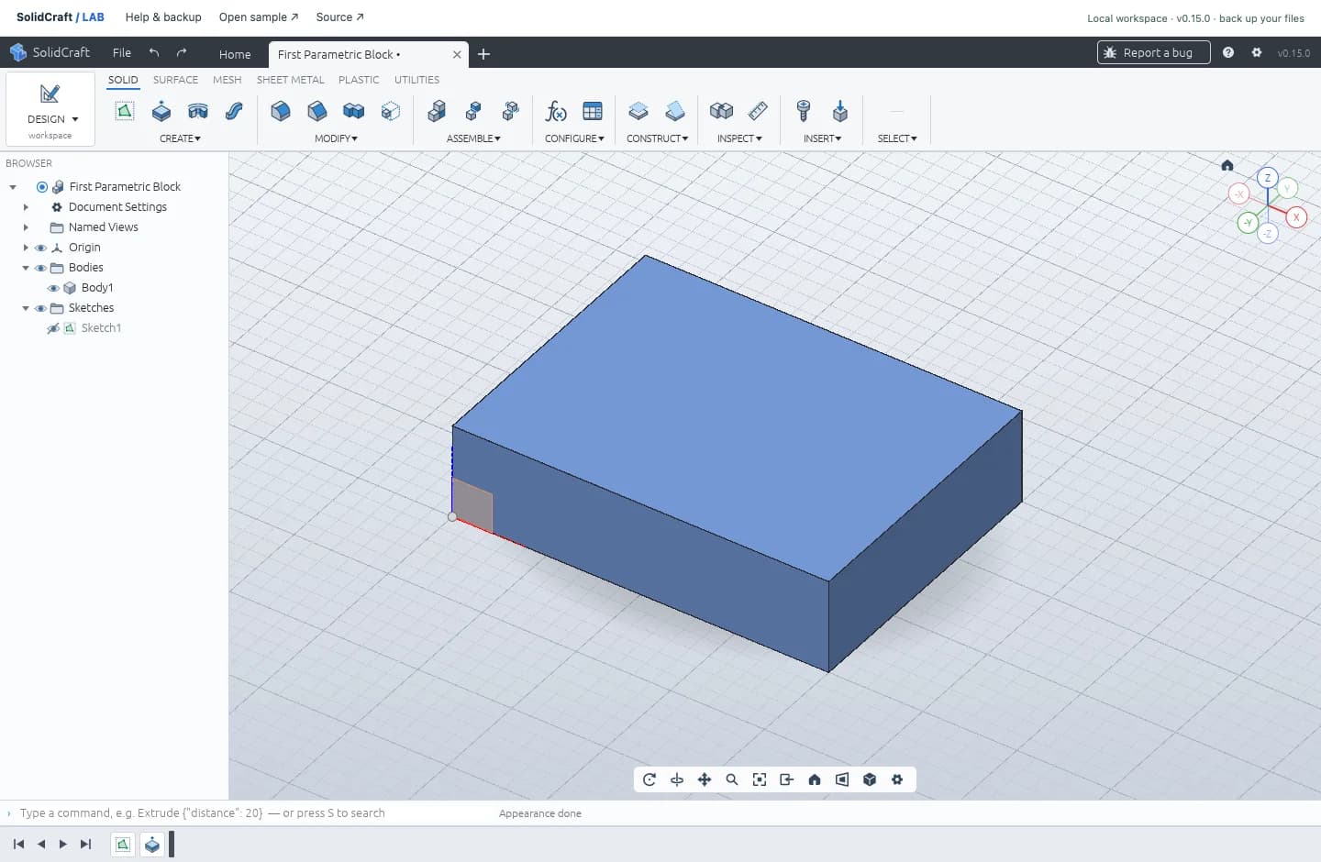This screenshot has height=862, width=1321.
Task: Show Sketch1 using its crossed eye icon
Action: (x=53, y=328)
